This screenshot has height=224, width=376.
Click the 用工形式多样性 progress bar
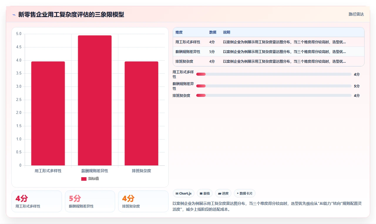click(x=274, y=74)
